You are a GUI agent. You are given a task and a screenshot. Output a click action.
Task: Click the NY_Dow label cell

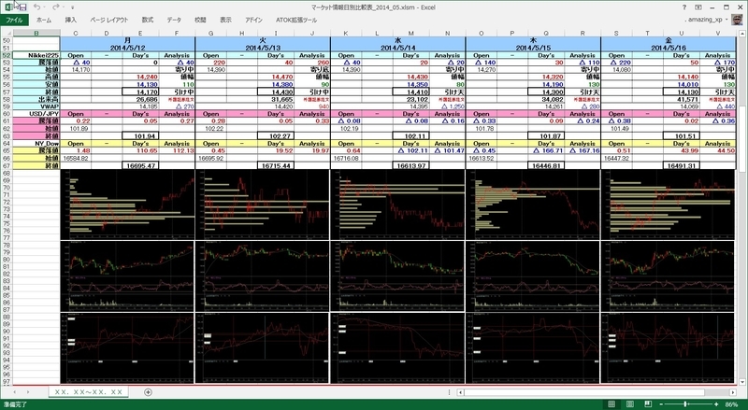tap(36, 143)
